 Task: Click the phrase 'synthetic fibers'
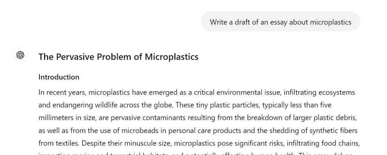[333, 130]
